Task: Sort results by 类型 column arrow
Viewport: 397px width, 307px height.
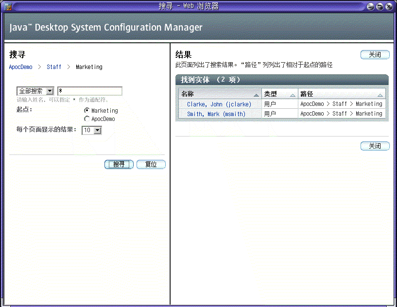Action: point(293,95)
